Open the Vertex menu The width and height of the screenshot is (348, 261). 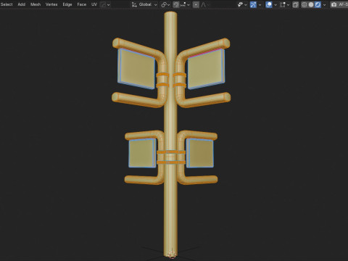[x=51, y=4]
